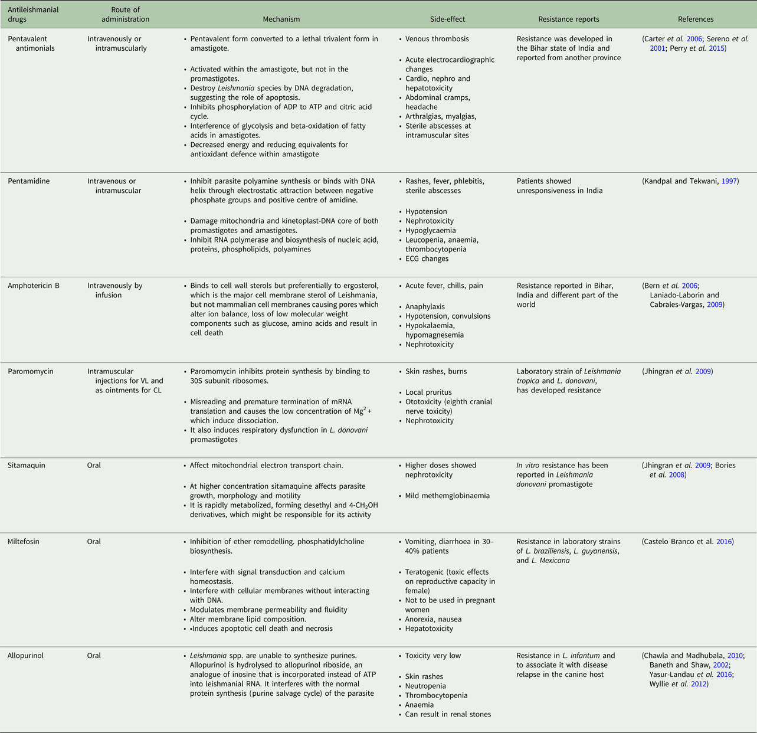Follow the Chawla and Madhubala 2010 reference
The image size is (757, 733).
click(x=735, y=656)
